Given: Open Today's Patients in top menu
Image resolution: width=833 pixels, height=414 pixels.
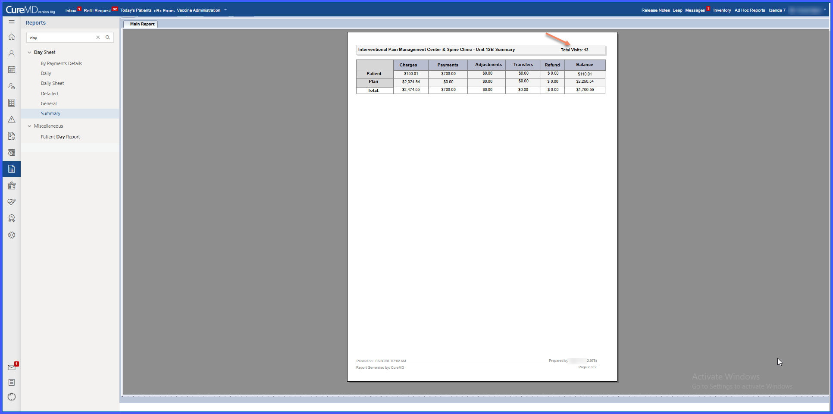Looking at the screenshot, I should pos(136,10).
